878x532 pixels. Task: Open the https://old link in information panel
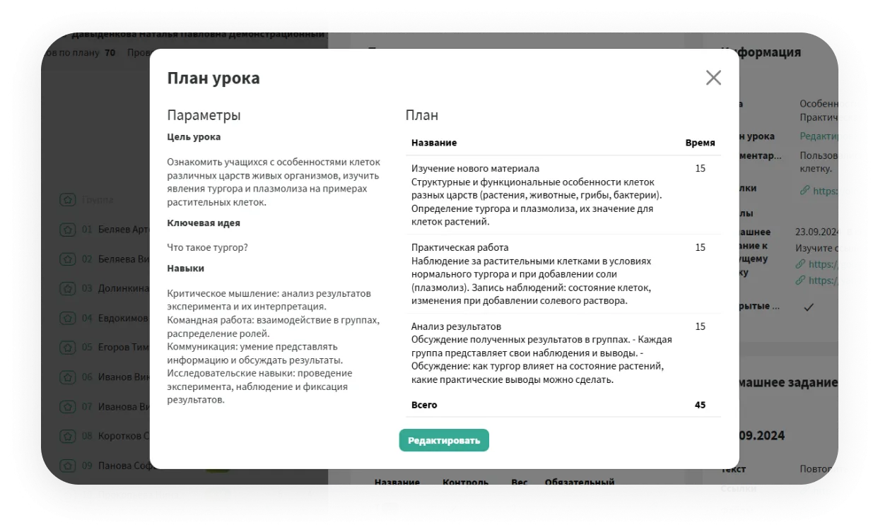[834, 190]
